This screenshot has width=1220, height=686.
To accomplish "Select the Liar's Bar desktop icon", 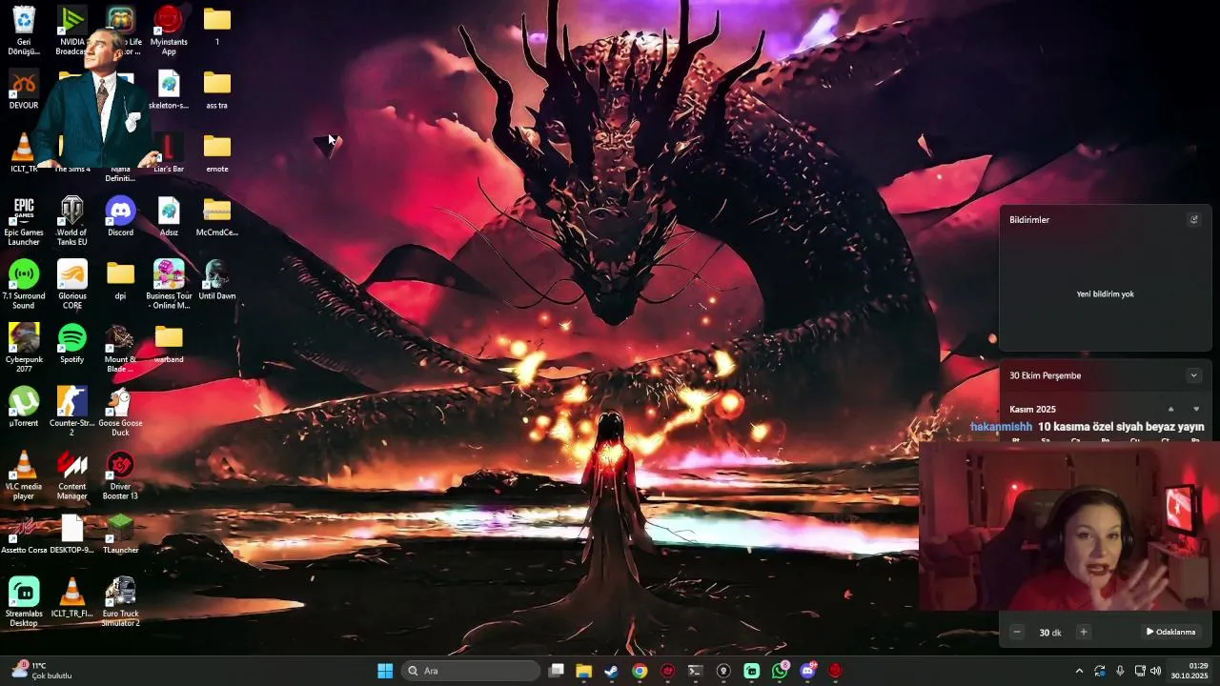I will (169, 154).
